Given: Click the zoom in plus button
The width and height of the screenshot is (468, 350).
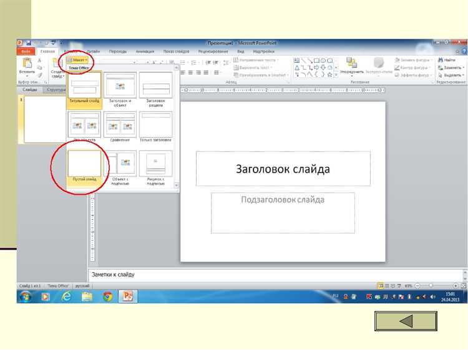Looking at the screenshot, I should 456,286.
